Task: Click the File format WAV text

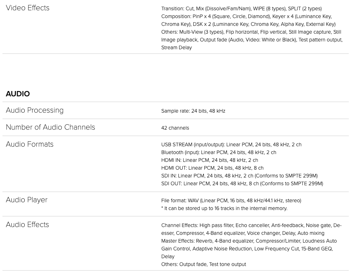Action: click(231, 200)
